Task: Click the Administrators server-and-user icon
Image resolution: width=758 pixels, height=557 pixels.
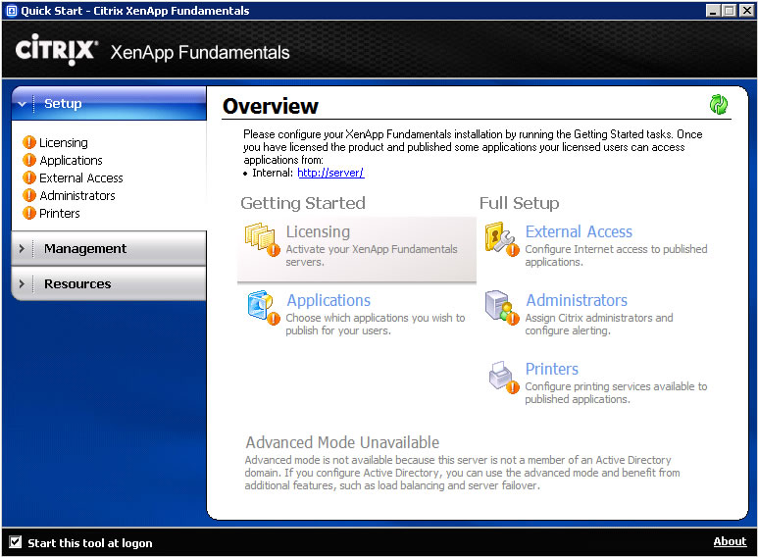Action: click(501, 308)
